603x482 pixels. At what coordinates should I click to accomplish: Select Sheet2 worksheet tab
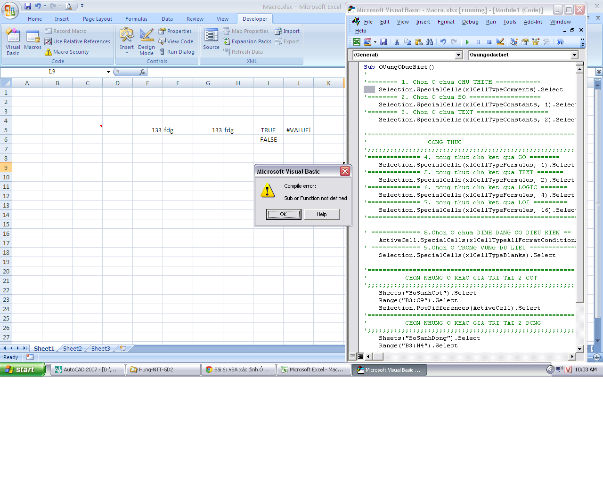click(x=73, y=348)
